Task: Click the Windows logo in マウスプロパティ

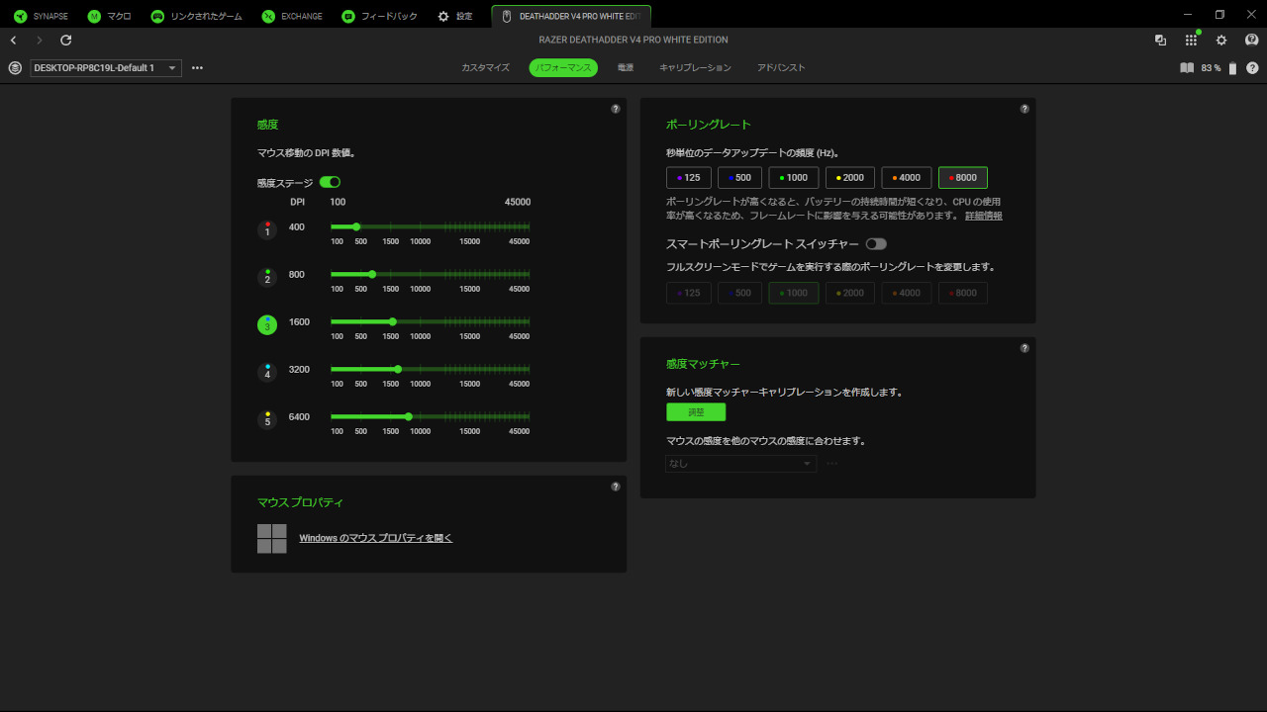Action: (272, 539)
